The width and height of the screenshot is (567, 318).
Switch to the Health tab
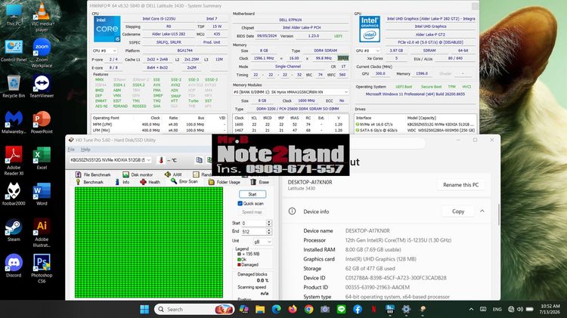(150, 182)
